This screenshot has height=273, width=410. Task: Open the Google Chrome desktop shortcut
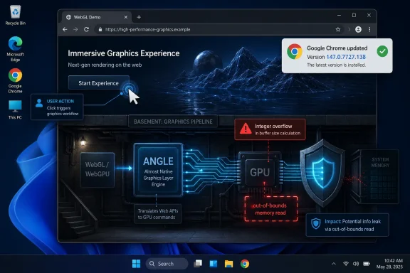click(x=15, y=81)
